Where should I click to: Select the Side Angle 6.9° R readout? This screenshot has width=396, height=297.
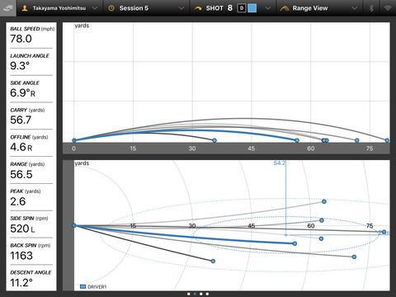coord(31,89)
